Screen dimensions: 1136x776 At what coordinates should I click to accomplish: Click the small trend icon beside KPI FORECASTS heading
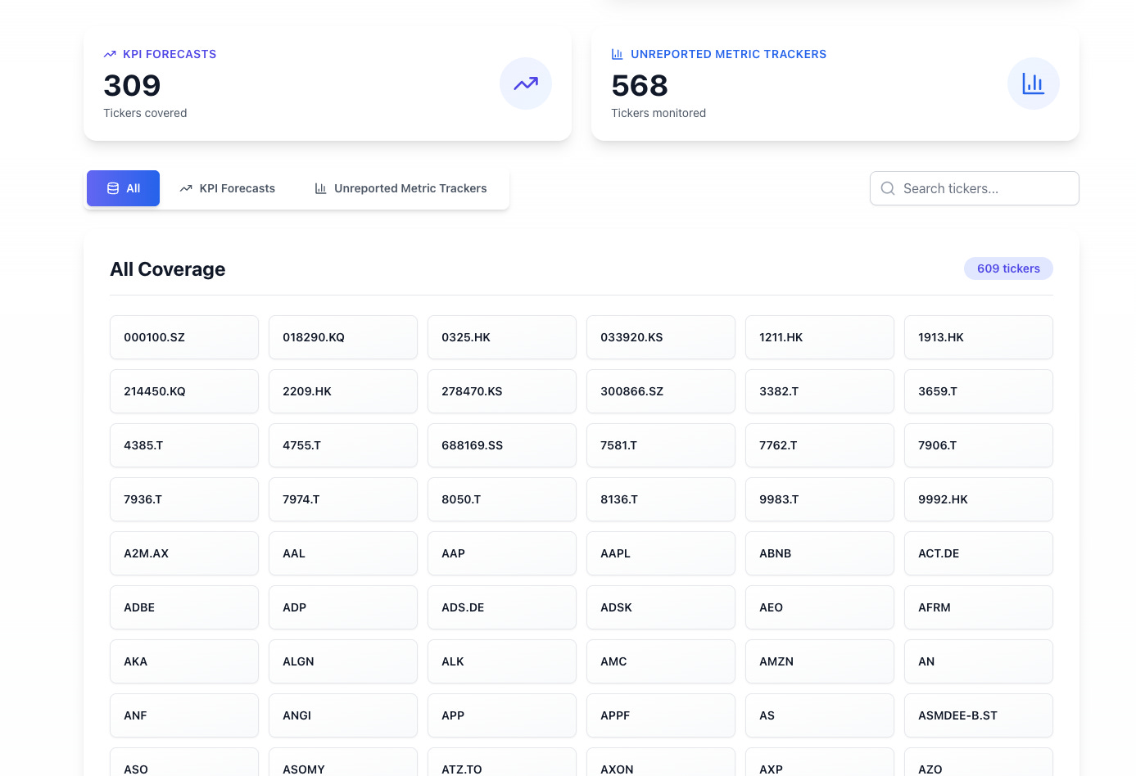110,54
